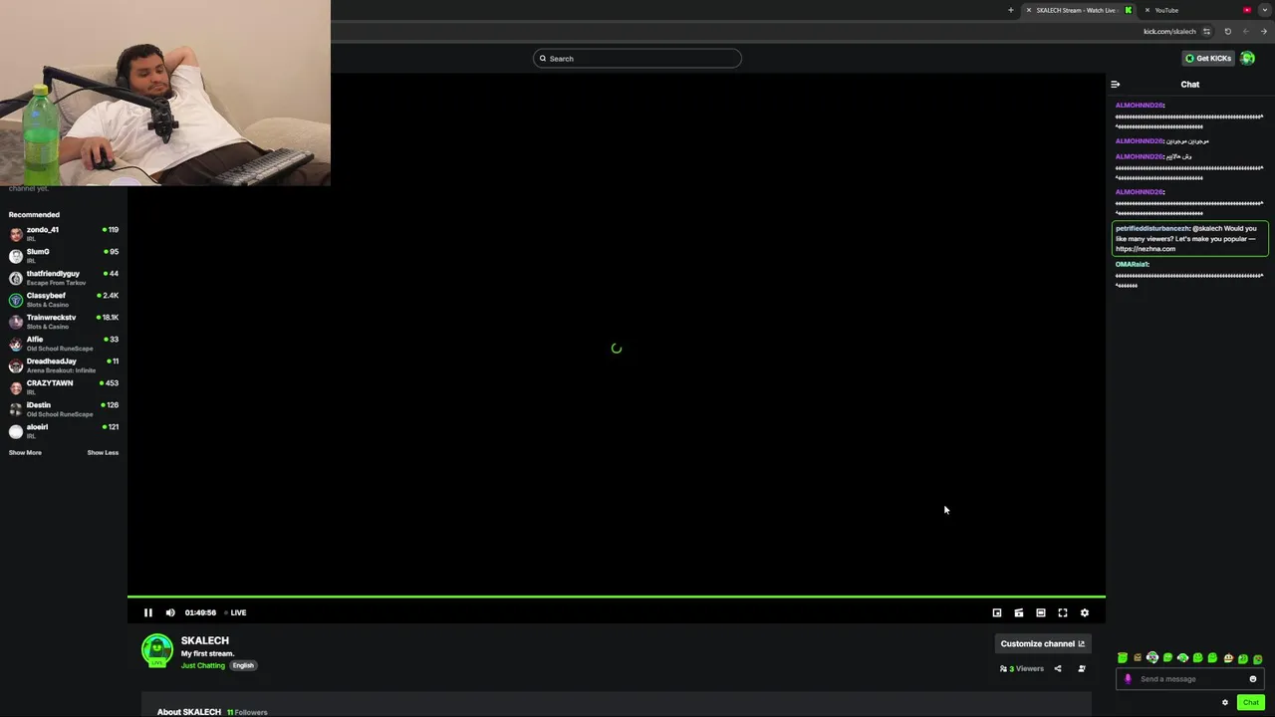Collapse the chat panel
The height and width of the screenshot is (717, 1275).
1116,84
